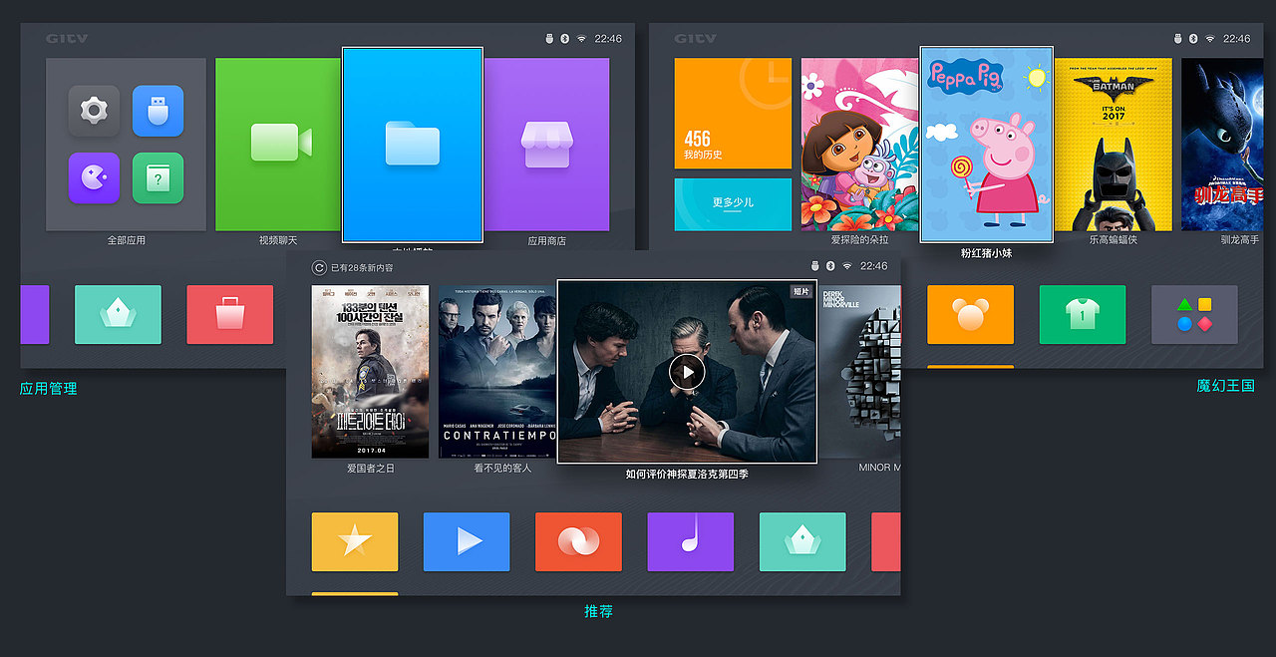
Task: Open the 应用商店 purple store tile
Action: click(546, 144)
